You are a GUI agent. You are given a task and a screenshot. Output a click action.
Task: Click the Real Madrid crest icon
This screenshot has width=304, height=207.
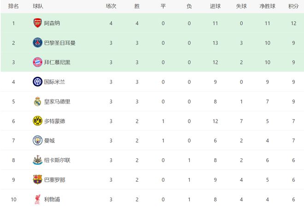tap(37, 101)
